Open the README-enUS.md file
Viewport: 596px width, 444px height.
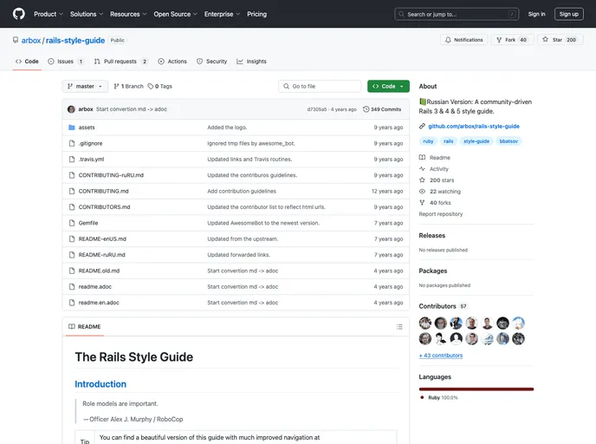click(x=102, y=239)
